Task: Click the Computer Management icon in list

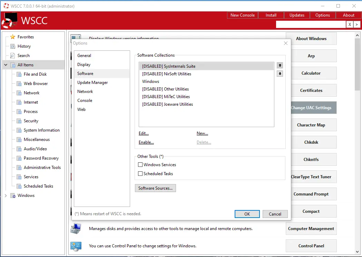Action: click(x=76, y=229)
